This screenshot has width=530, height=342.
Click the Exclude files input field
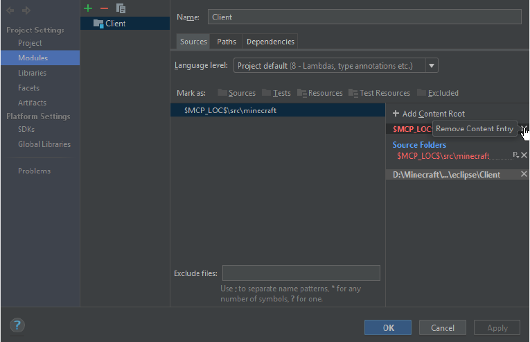point(301,273)
